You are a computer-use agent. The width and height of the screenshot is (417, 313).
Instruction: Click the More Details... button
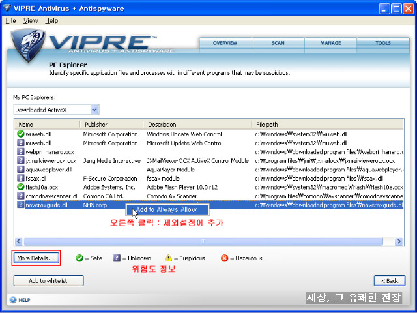(x=36, y=258)
